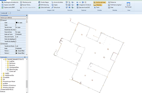
Task: Toggle Ancho de línea display
Action: 99,2
